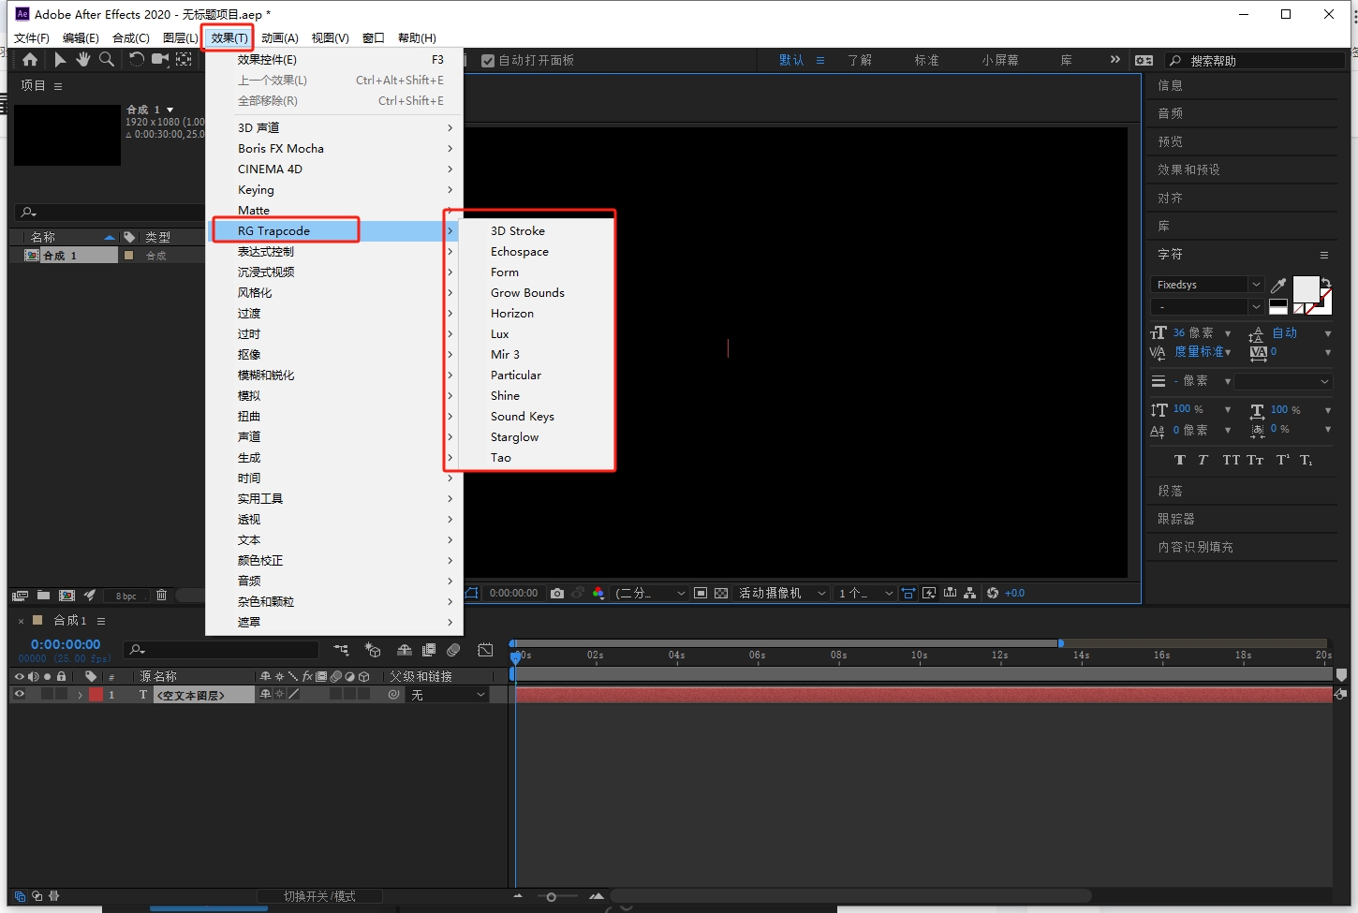Hide shy layers in timeline
Screen dimensions: 1358x913
(x=405, y=650)
